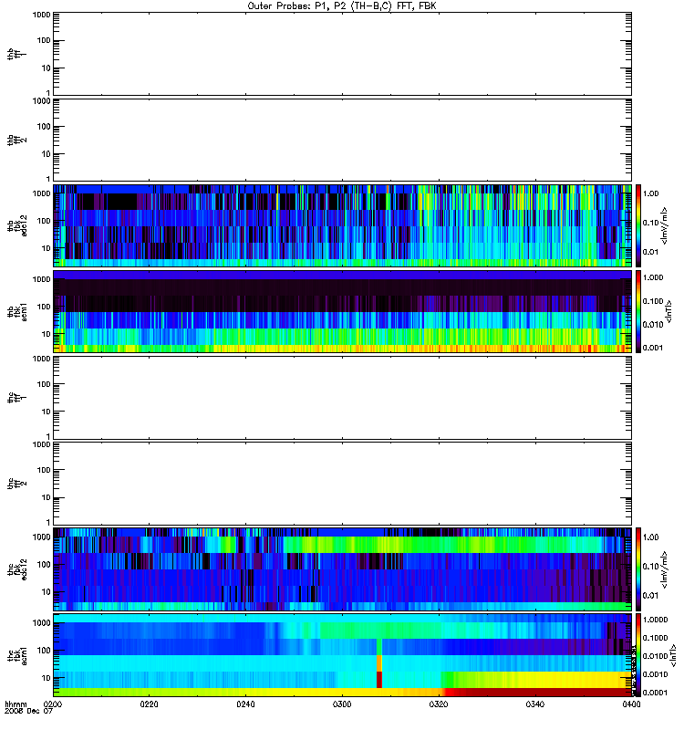Click the 0320 time axis label
Image resolution: width=684 pixels, height=730 pixels.
coord(439,704)
